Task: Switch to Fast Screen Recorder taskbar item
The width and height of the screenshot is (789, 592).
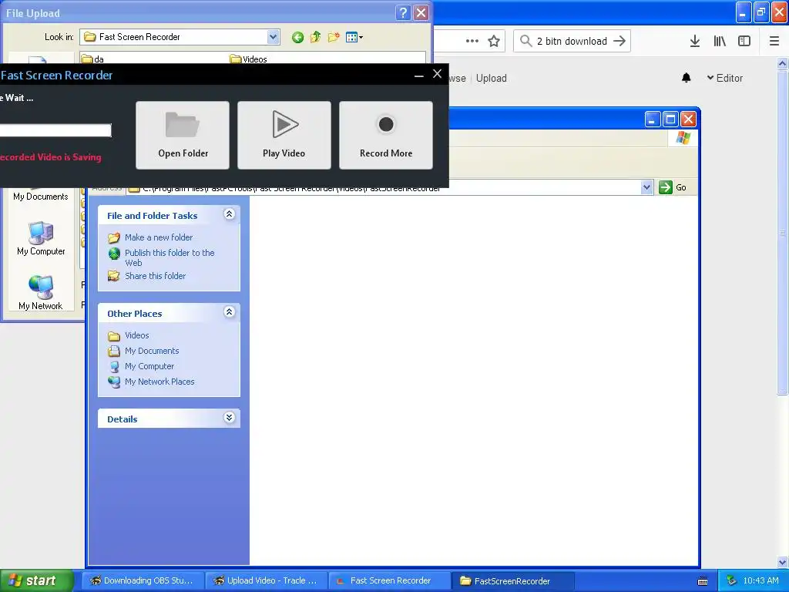Action: (389, 580)
